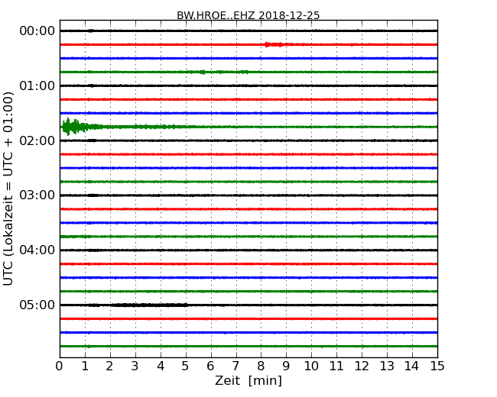
Task: Click the x-axis tick label 7
Action: [x=236, y=366]
